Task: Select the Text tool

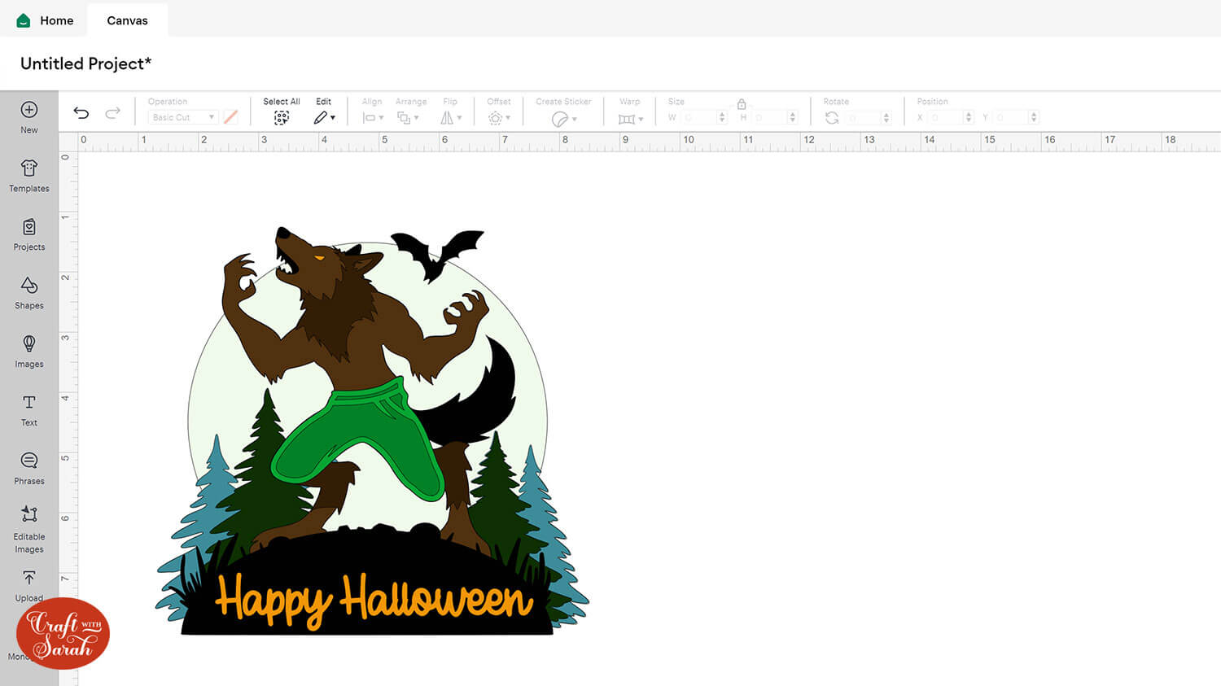Action: [28, 410]
